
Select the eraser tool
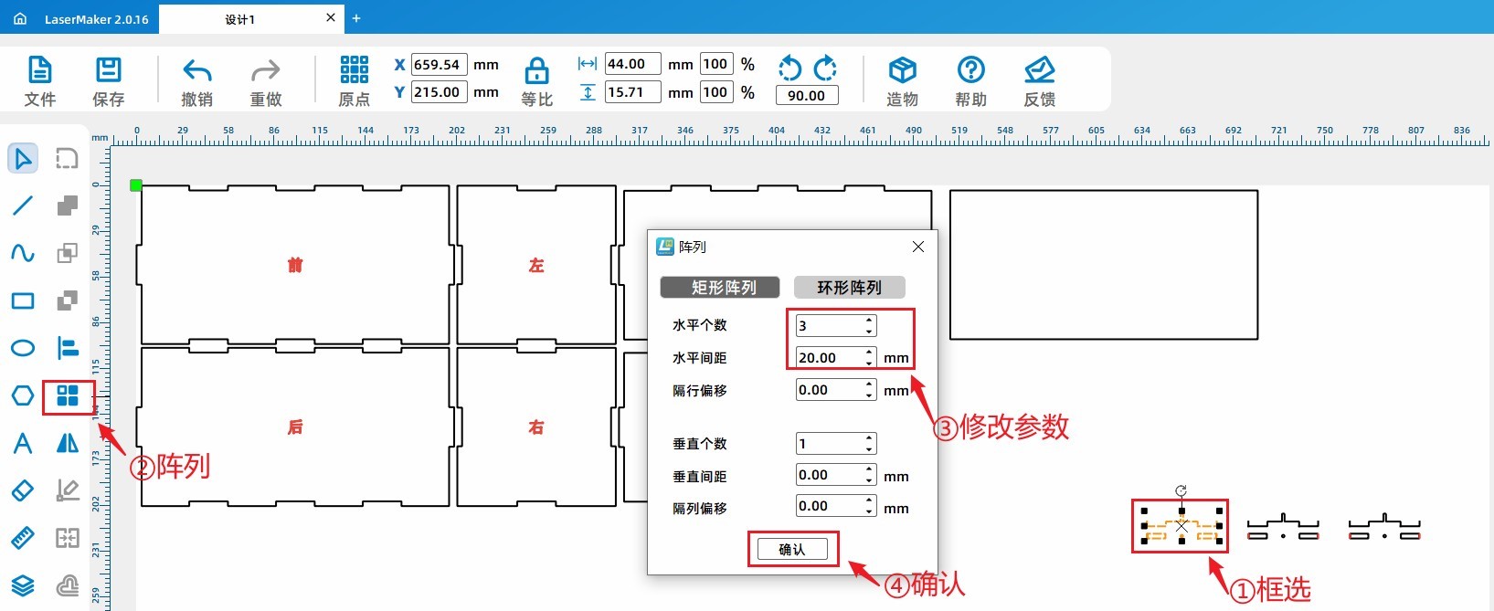tap(23, 490)
